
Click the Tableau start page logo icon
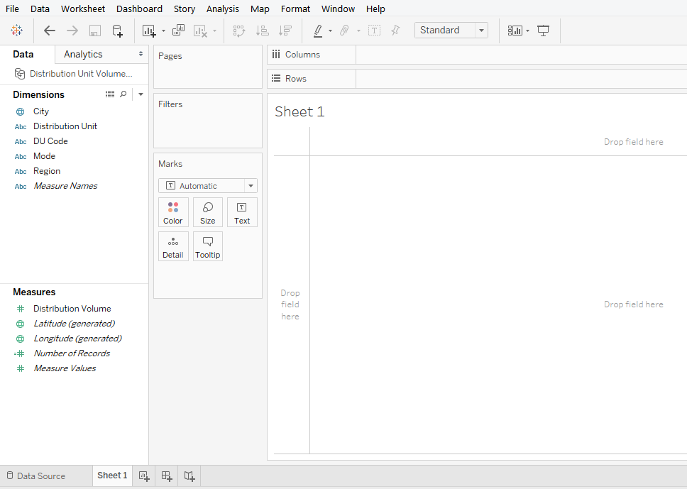17,31
